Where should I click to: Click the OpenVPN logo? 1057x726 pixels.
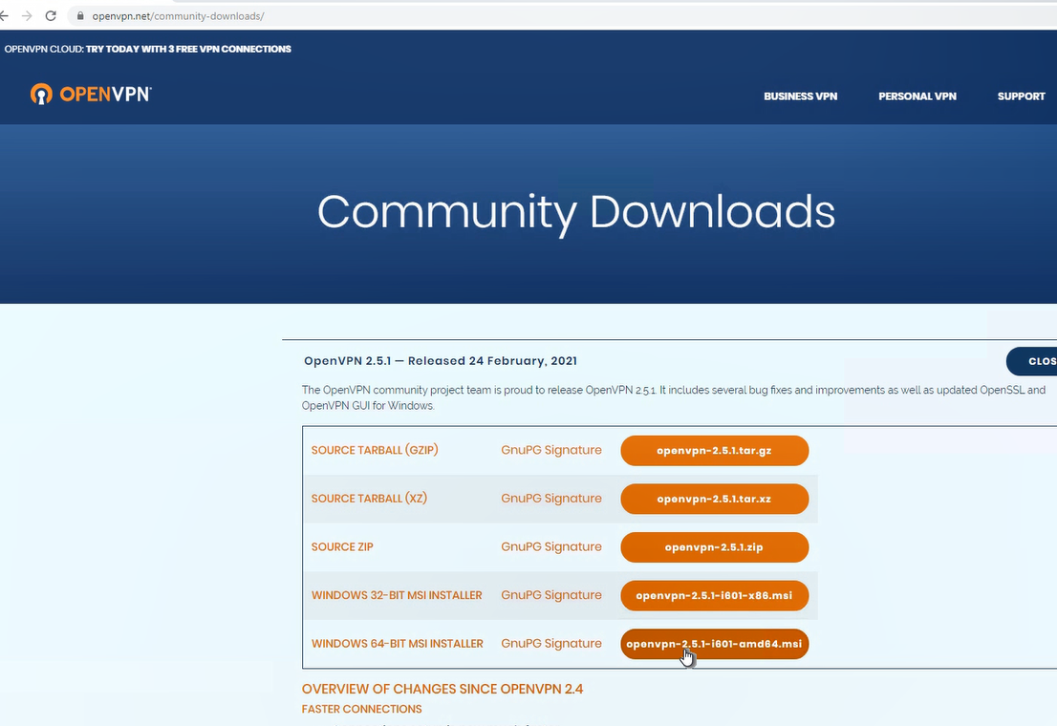[x=91, y=95]
